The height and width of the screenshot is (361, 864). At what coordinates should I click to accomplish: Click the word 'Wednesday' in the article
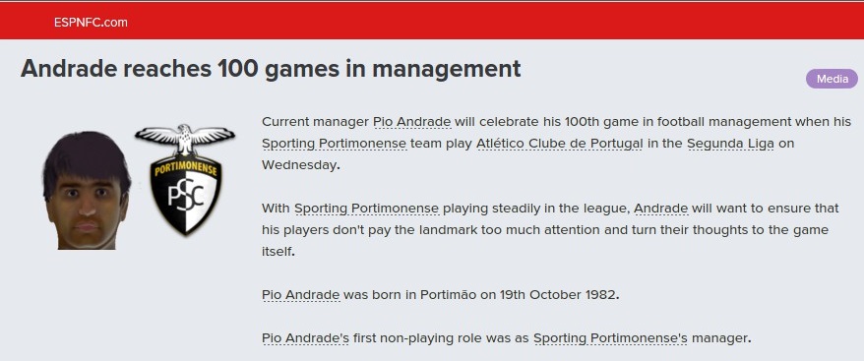(x=298, y=165)
